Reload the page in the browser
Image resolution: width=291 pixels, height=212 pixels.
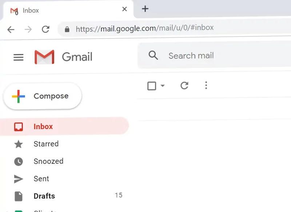pos(45,29)
